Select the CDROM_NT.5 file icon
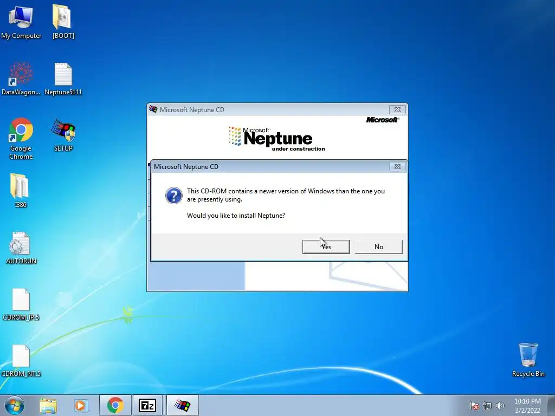 21,360
